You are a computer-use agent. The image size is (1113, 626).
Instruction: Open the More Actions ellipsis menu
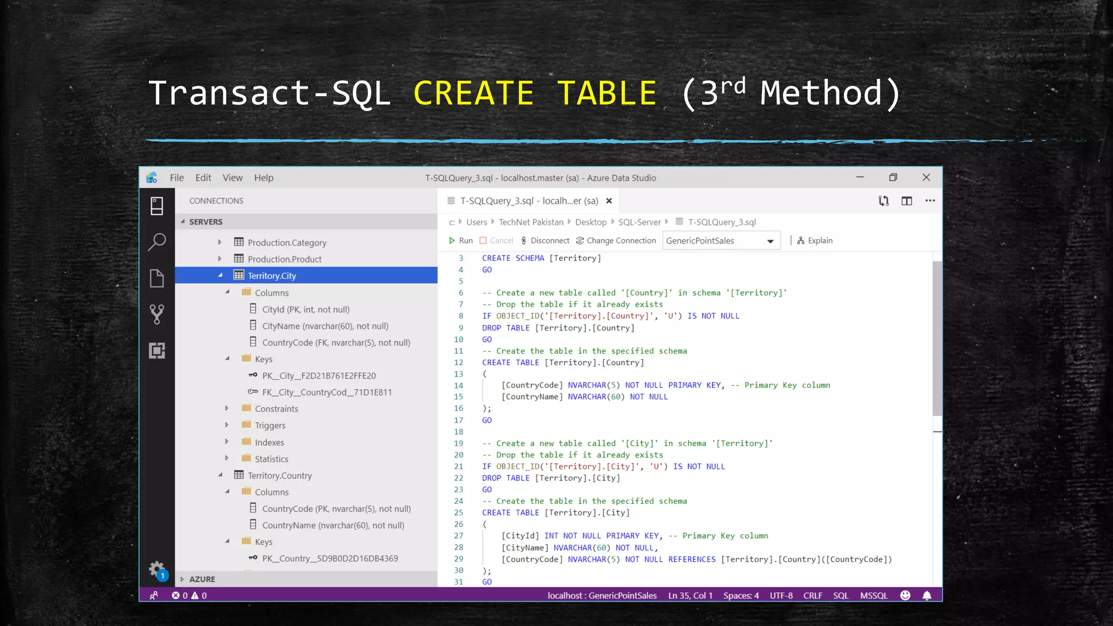pyautogui.click(x=930, y=201)
